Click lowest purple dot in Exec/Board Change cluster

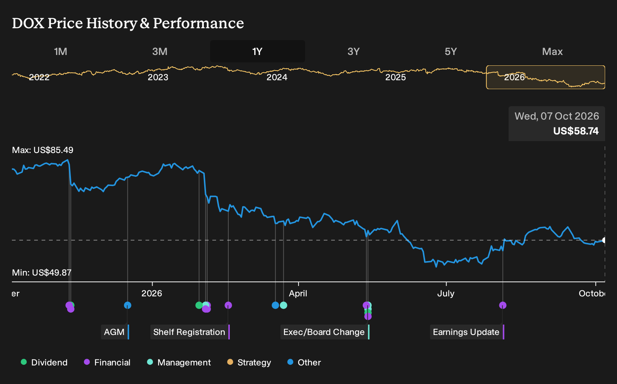coord(368,316)
